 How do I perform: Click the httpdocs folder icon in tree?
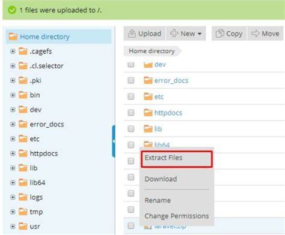click(x=23, y=153)
